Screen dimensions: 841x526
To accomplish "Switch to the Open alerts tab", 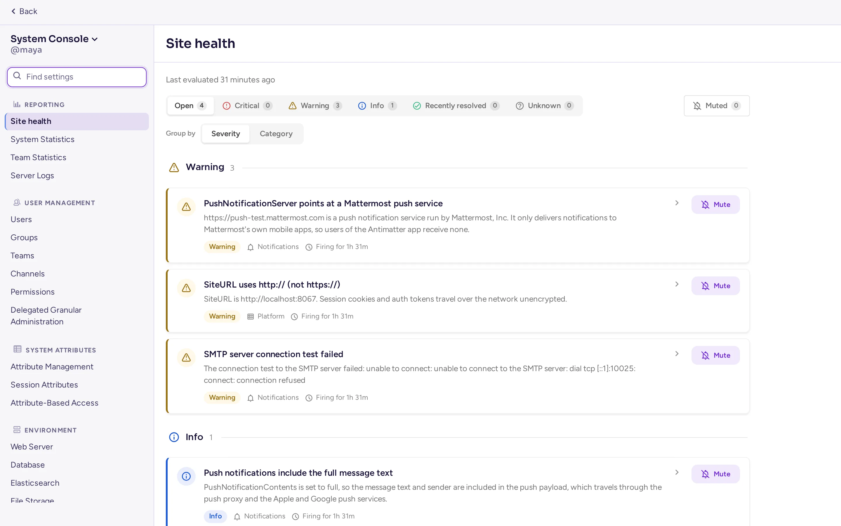I will pos(190,106).
